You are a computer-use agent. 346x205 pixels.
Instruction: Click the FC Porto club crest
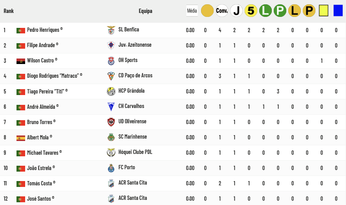pyautogui.click(x=111, y=168)
